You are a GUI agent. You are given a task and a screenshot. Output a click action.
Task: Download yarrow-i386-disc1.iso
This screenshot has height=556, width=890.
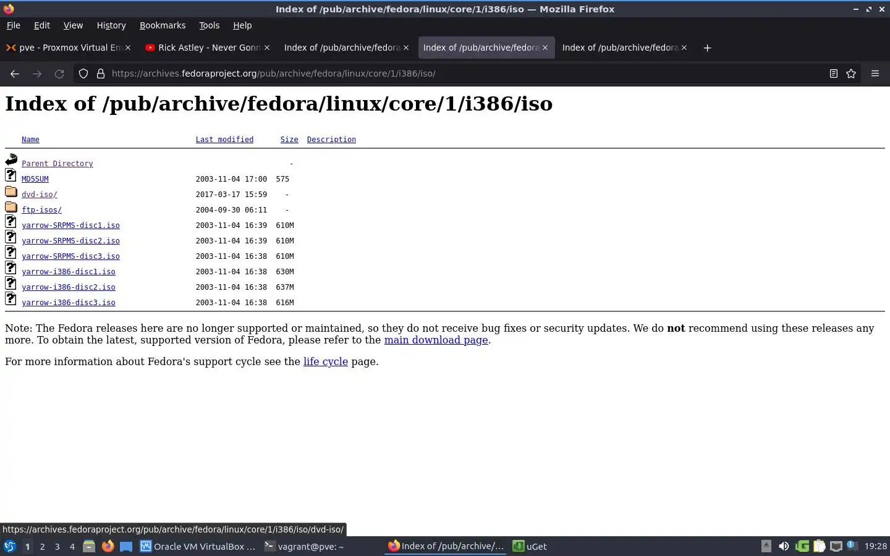[x=69, y=272]
